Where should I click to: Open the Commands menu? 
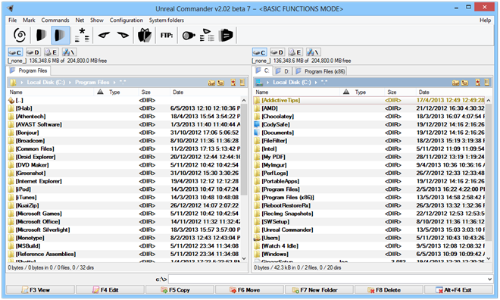click(55, 20)
